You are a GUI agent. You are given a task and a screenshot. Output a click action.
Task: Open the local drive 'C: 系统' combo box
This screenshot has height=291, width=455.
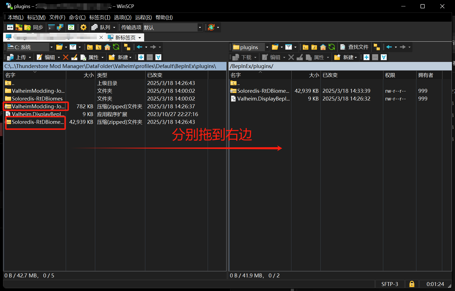tap(30, 47)
